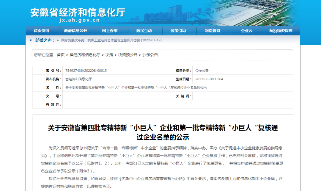
Task: Open the 国家发展改革委 news ticker headline
Action: [111, 40]
